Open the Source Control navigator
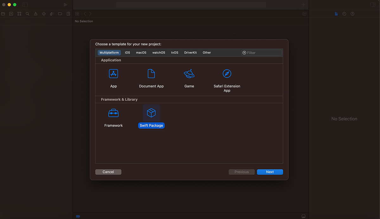 coord(11,14)
